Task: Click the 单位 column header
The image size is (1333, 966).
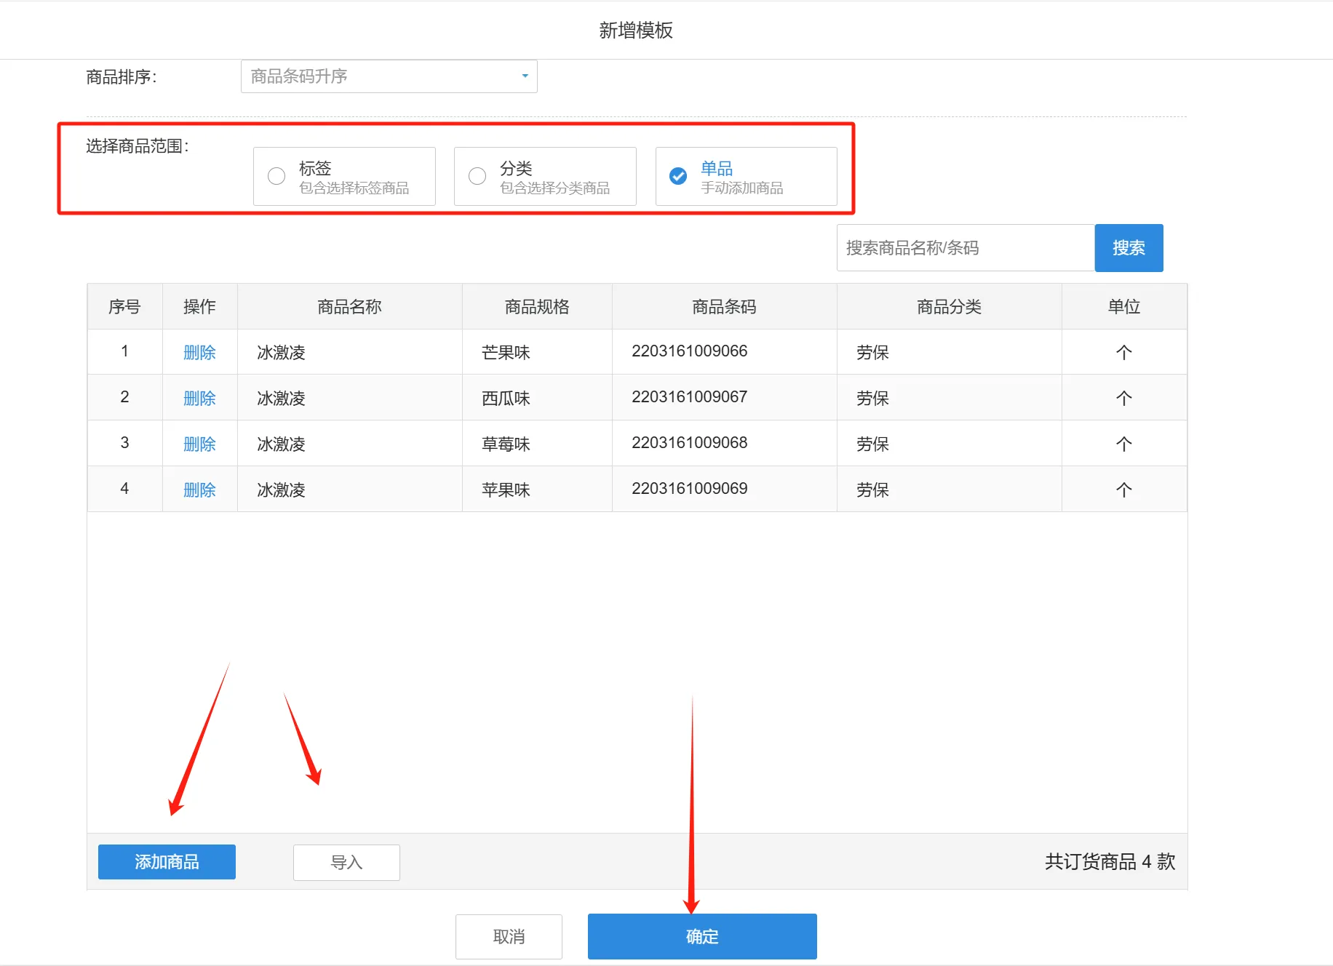Action: (x=1123, y=306)
